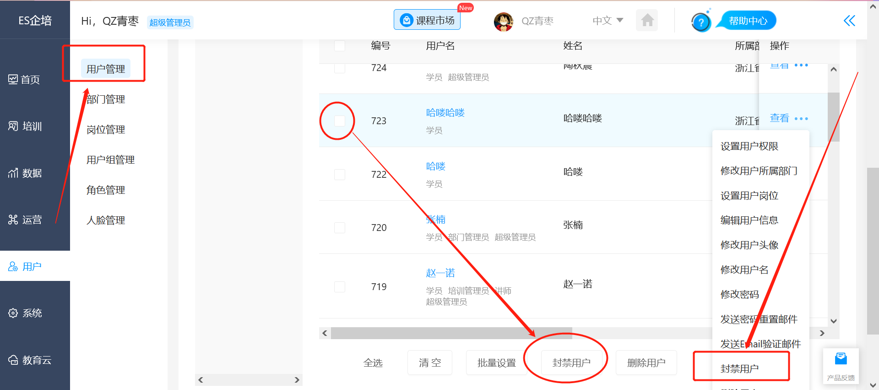The width and height of the screenshot is (879, 390).
Task: Check the checkbox for user 723
Action: click(340, 121)
